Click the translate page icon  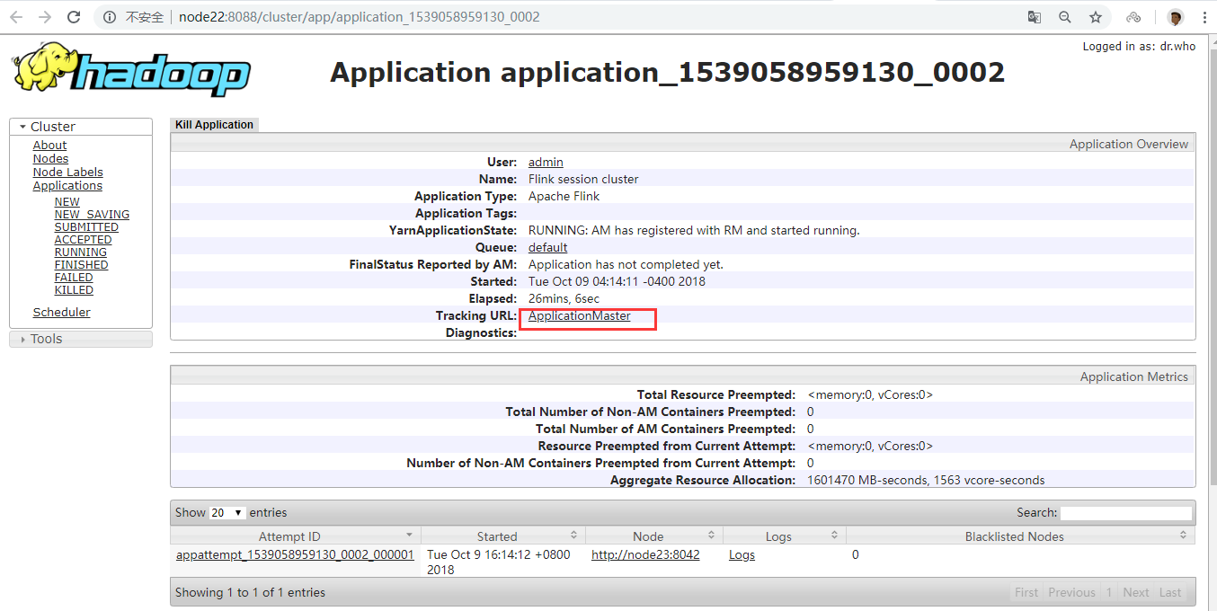click(x=1035, y=17)
